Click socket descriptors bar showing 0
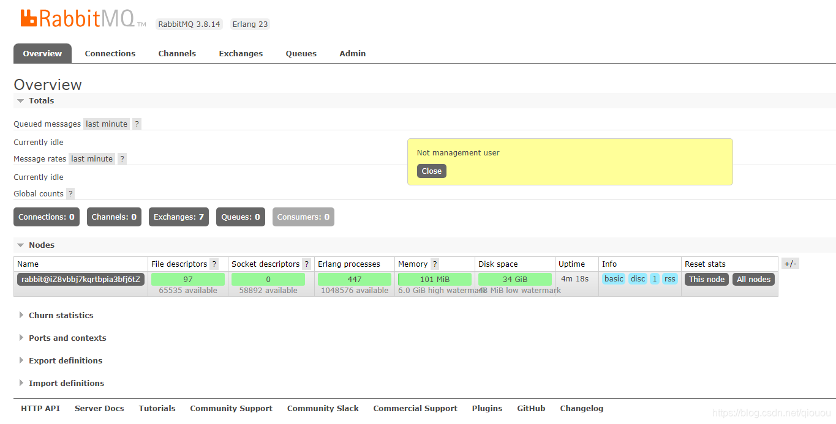This screenshot has width=836, height=424. [x=268, y=279]
